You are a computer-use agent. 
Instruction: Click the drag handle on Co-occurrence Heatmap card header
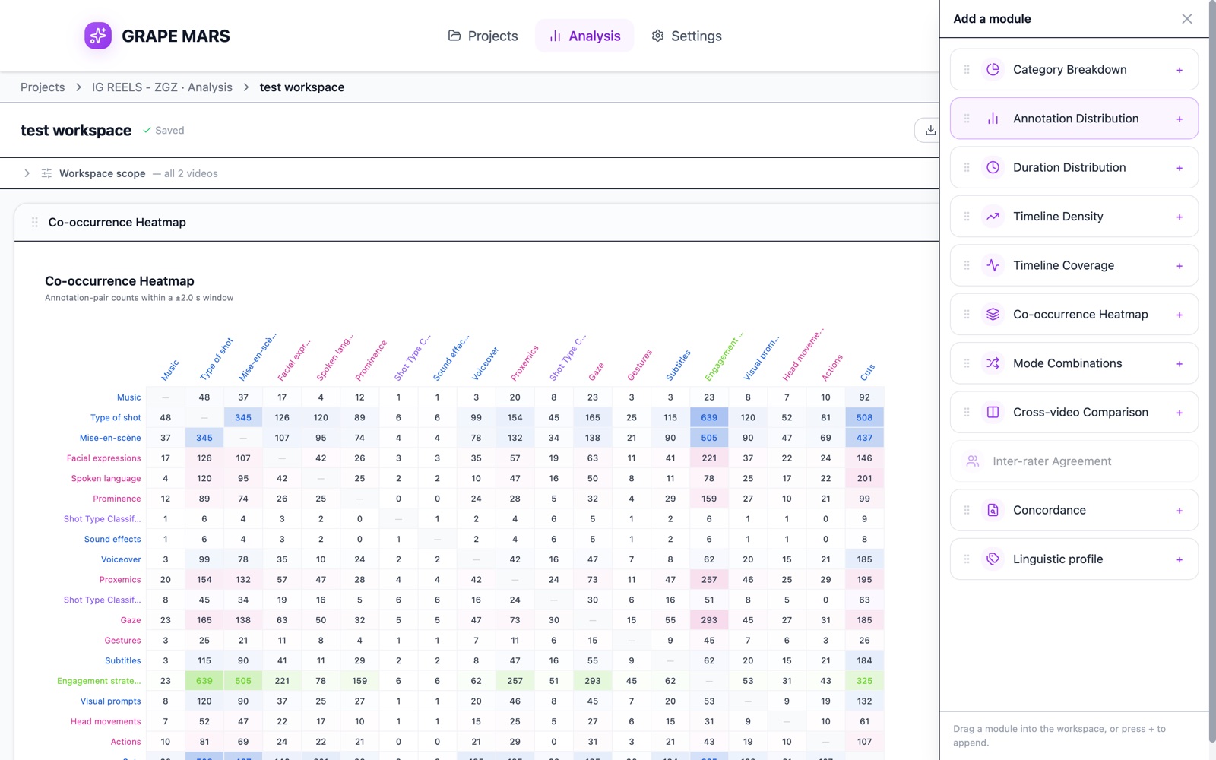click(x=35, y=223)
